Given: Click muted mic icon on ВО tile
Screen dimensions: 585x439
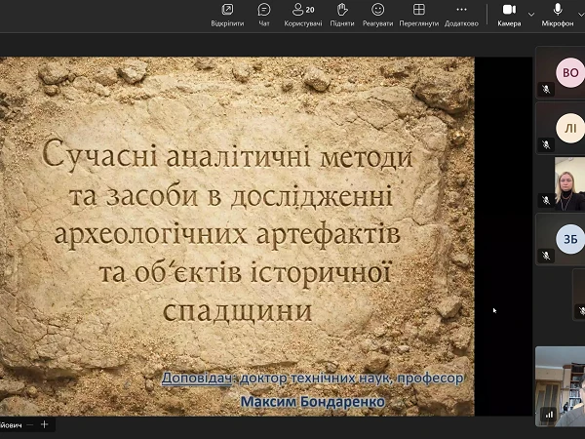Looking at the screenshot, I should coord(547,90).
